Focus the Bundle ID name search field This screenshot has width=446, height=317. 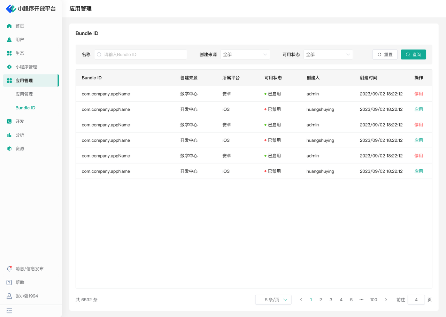pyautogui.click(x=143, y=55)
